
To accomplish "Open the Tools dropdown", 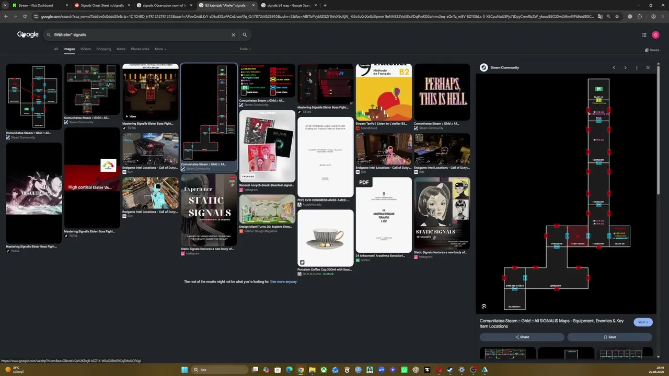I will click(x=245, y=49).
